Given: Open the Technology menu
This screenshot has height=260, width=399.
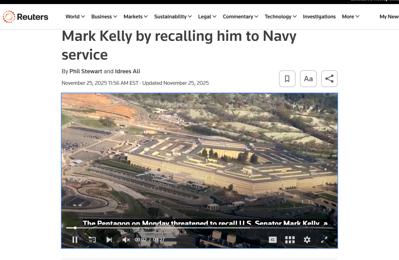Looking at the screenshot, I should click(281, 17).
